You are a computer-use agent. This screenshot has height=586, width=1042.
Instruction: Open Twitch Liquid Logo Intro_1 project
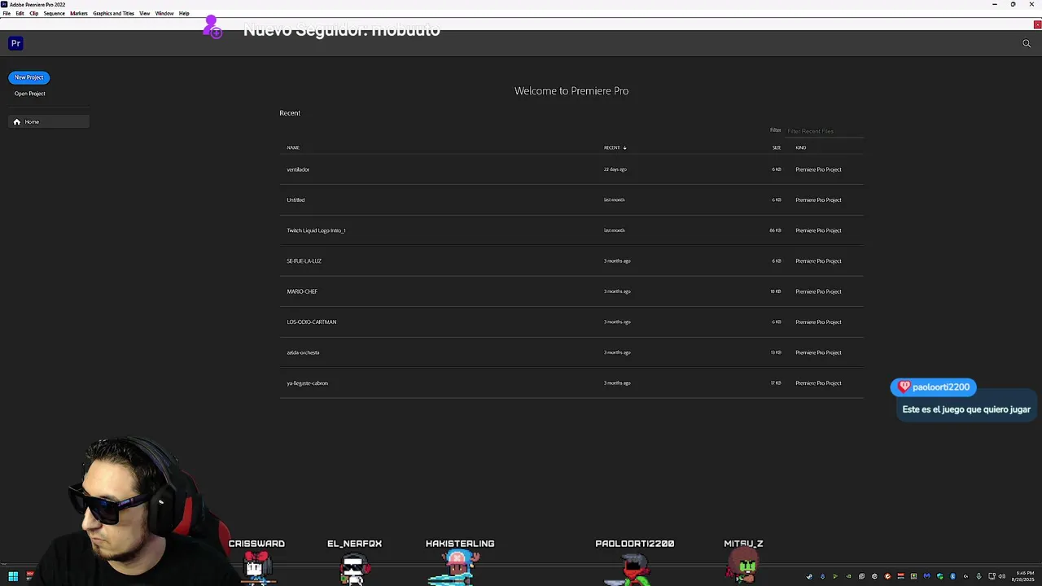(316, 230)
